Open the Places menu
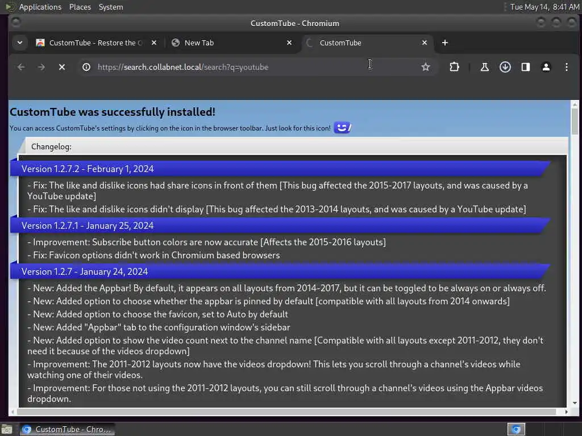This screenshot has width=582, height=436. click(80, 7)
